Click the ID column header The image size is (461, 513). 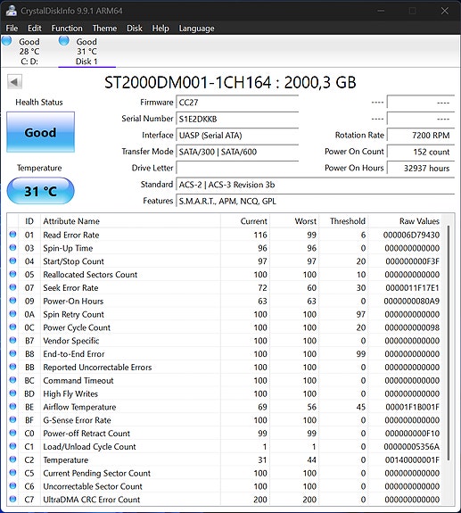click(x=29, y=221)
